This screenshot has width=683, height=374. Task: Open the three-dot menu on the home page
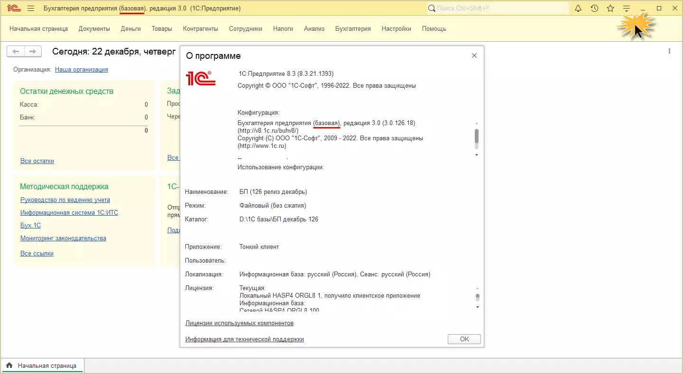[669, 51]
